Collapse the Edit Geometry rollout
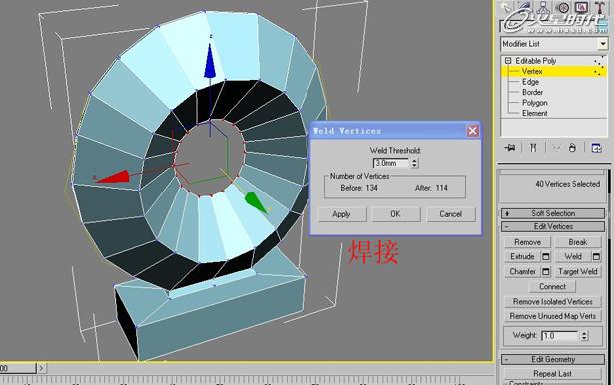 (x=553, y=359)
